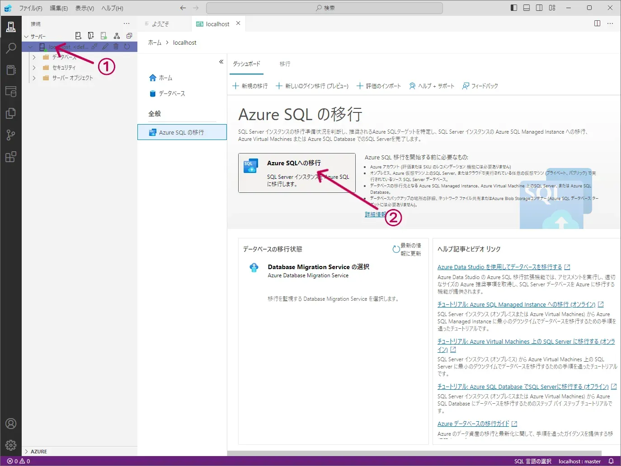Split the editor to the right
621x466 pixels.
(597, 23)
